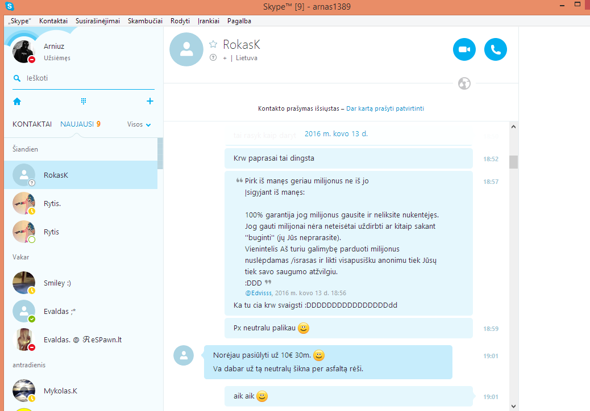
Task: Open the Susirašinėjimai menu
Action: coord(98,21)
